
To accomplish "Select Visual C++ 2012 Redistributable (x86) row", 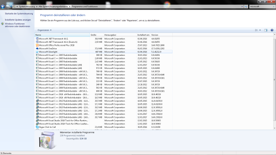I will point(104,104).
